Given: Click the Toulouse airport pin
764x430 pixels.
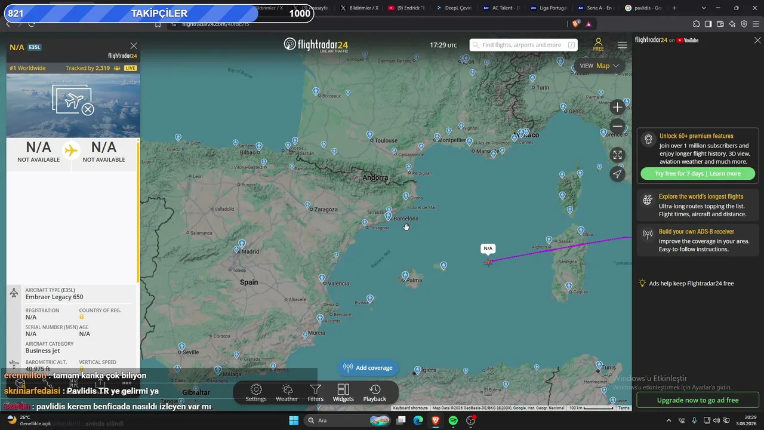Looking at the screenshot, I should (x=370, y=136).
